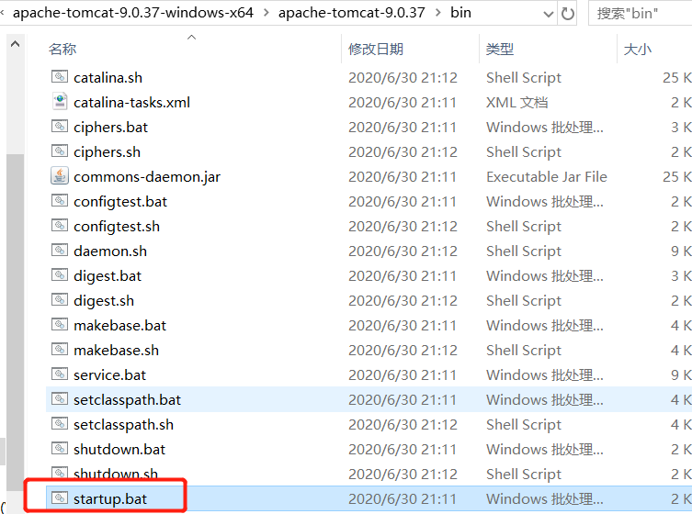This screenshot has height=514, width=692.
Task: Click modified date of setclasspath.sh row
Action: pos(403,425)
